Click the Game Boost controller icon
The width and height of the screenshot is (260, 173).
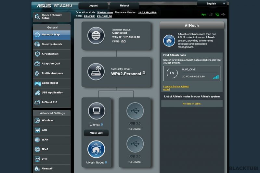pos(38,83)
